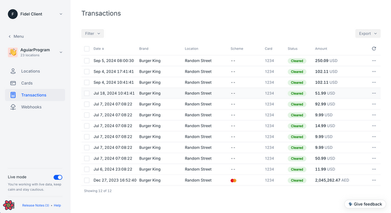Viewport: 391px width, 213px height.
Task: Select the Dec 27, 2023 row checkbox
Action: click(87, 180)
